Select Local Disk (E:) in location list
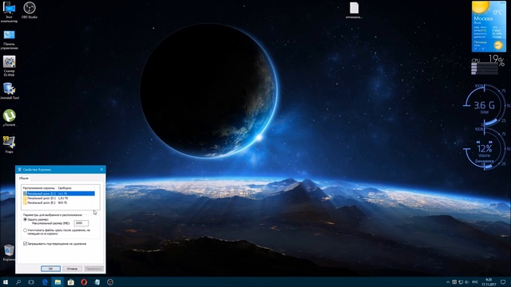511x287 pixels. coord(59,202)
